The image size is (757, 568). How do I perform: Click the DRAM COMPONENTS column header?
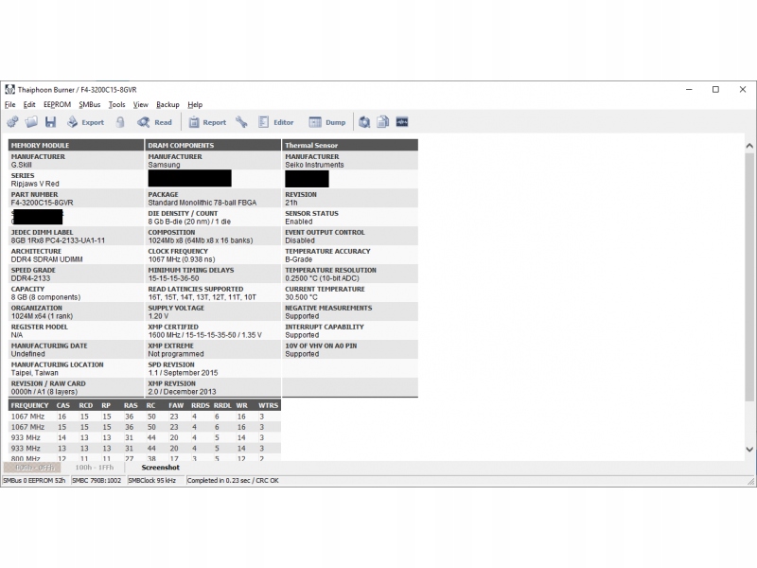213,145
